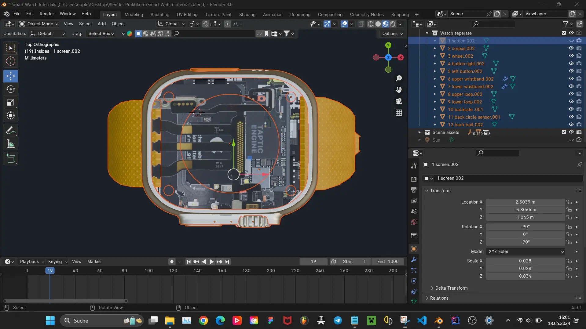Open the Modifiers properties tab
Viewport: 586px width, 329px height.
414,260
